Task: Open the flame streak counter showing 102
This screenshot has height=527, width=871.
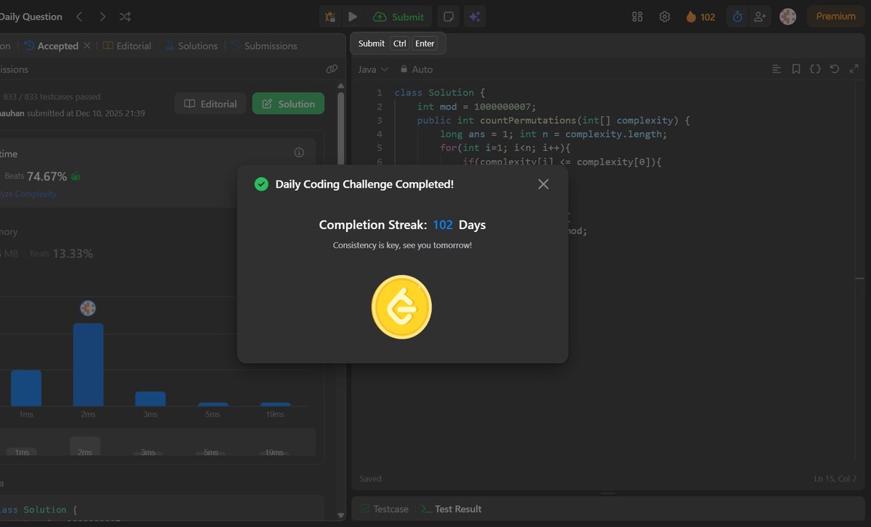Action: click(x=699, y=16)
